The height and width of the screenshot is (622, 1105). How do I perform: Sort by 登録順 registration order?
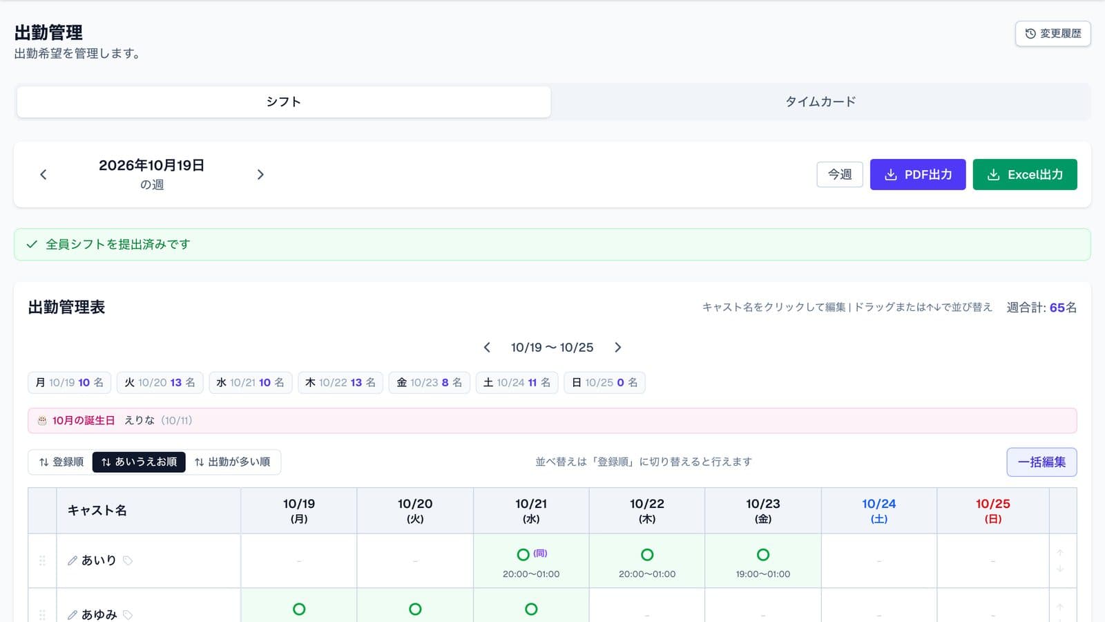[x=61, y=462]
